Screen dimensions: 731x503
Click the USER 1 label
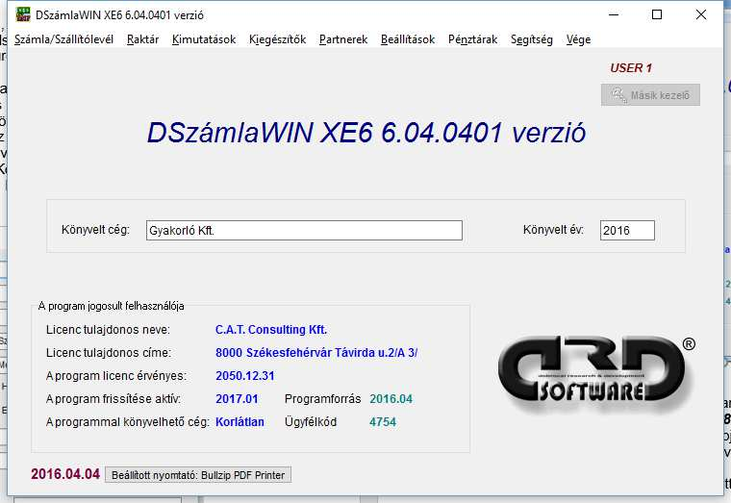coord(631,68)
